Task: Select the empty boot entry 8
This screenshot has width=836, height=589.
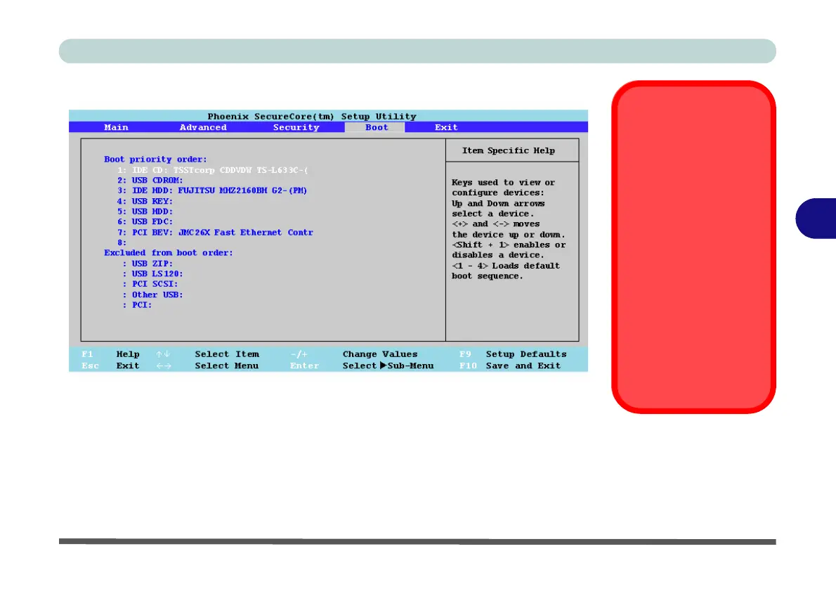Action: tap(122, 242)
